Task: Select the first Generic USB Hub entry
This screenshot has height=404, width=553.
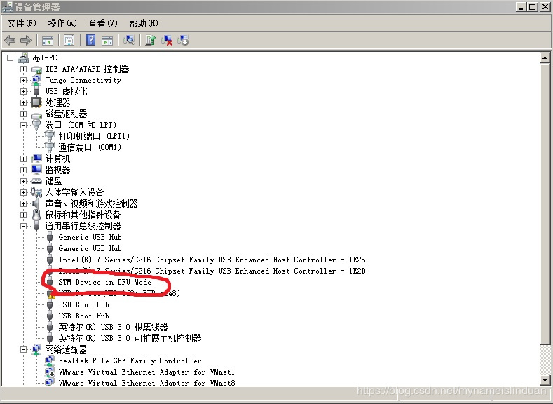Action: [x=90, y=237]
